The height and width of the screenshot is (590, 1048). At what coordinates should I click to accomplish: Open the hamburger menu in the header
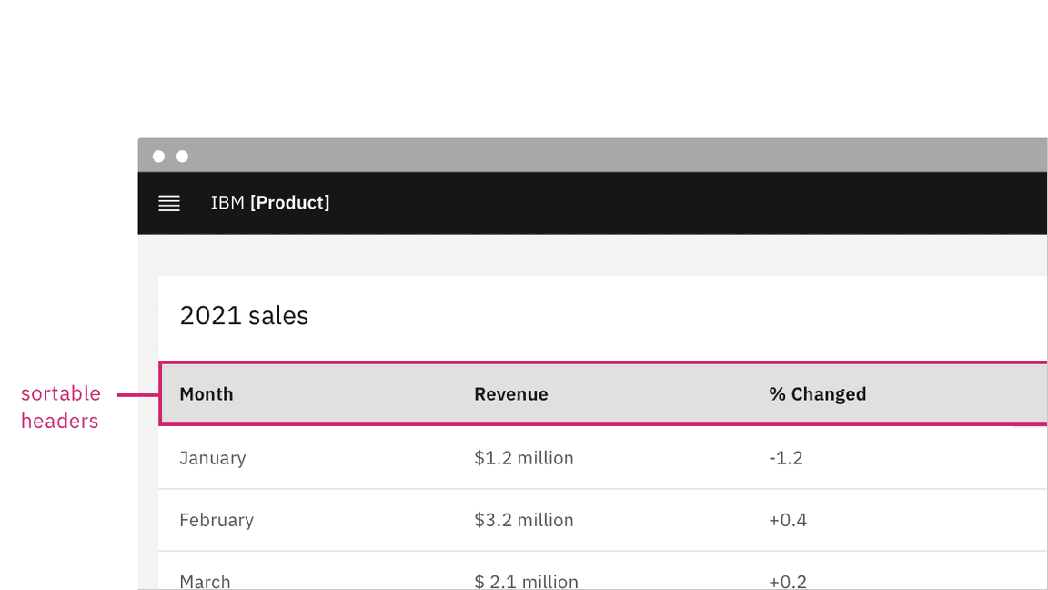point(169,203)
